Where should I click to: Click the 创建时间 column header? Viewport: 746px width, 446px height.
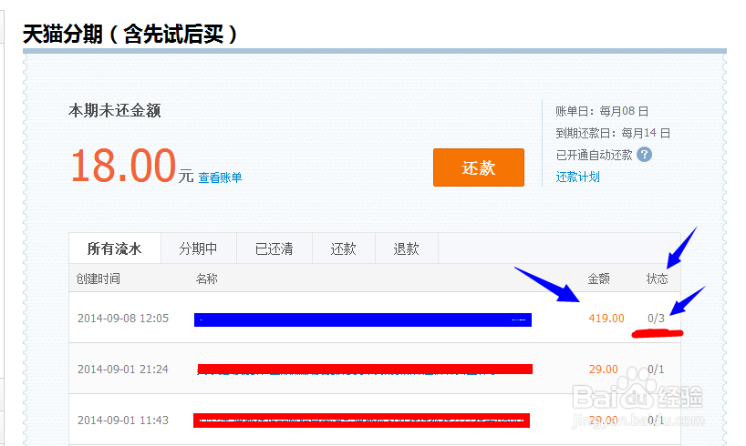tap(98, 279)
